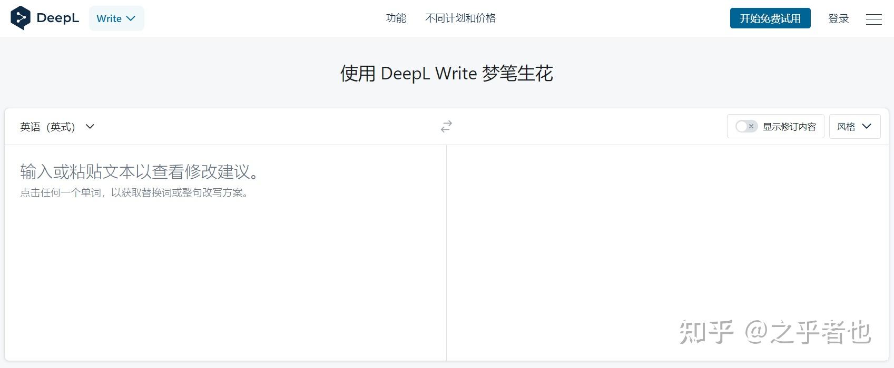Click the 使用 DeepL Write 梦笔生花 heading
This screenshot has height=368, width=894.
coord(447,74)
